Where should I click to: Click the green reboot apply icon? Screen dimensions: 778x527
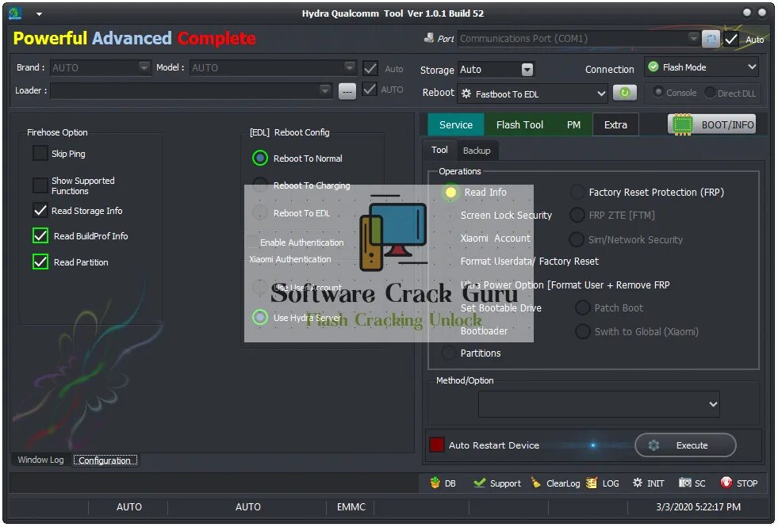(x=625, y=93)
